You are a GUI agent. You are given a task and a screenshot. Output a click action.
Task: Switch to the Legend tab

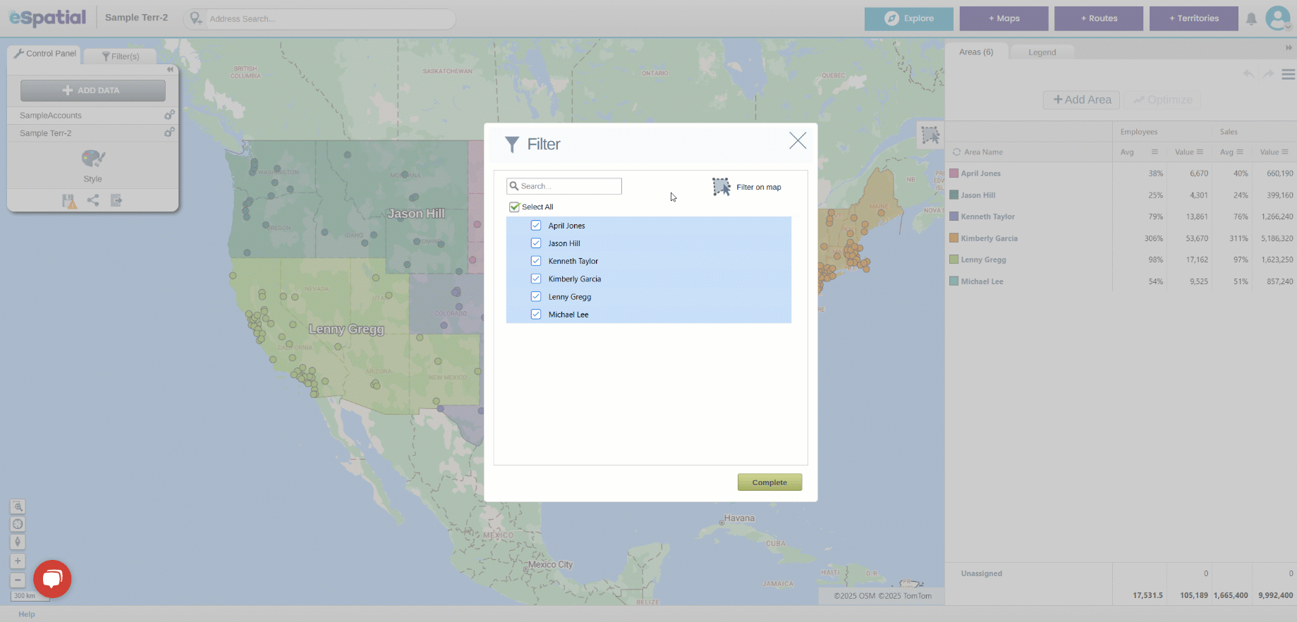tap(1042, 52)
